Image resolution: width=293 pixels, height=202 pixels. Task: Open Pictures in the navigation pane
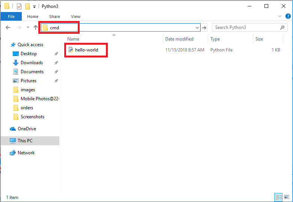pyautogui.click(x=29, y=81)
